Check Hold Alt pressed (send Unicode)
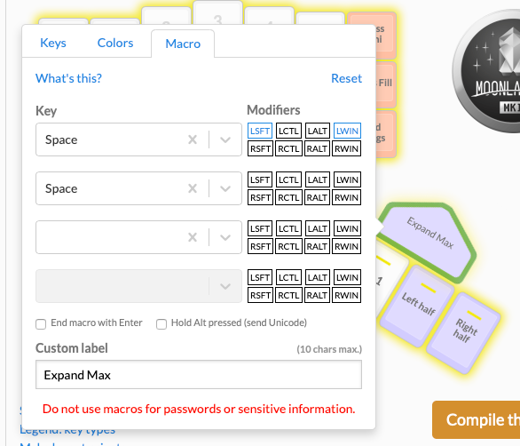Image resolution: width=520 pixels, height=446 pixels. 162,324
